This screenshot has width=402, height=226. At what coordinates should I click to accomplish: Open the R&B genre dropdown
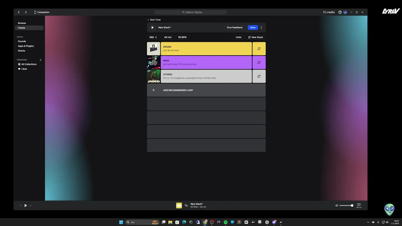(153, 37)
